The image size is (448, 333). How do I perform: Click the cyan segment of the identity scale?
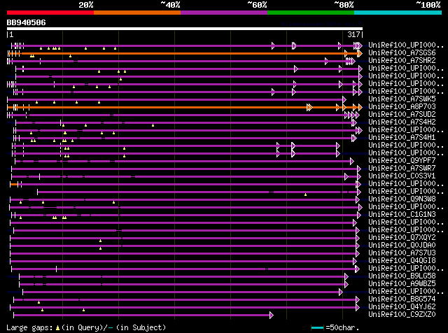(398, 13)
